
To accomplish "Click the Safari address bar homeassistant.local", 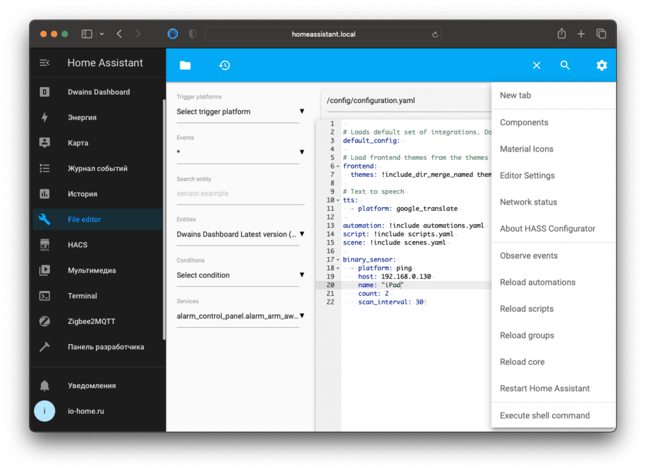I will [324, 34].
